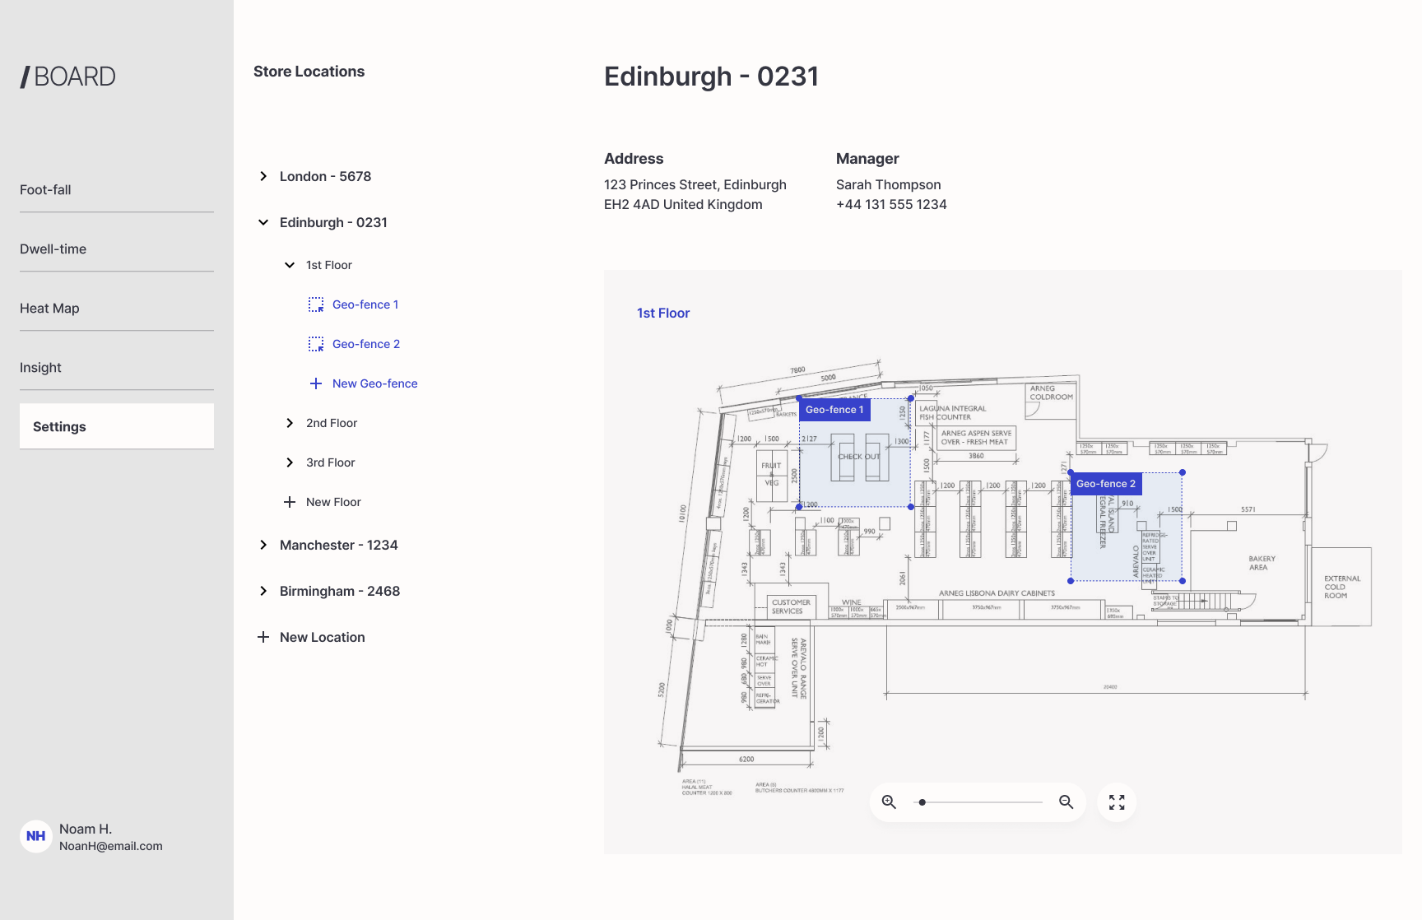Click the Geo-fence 1 dashed-square icon
1422x920 pixels.
316,304
